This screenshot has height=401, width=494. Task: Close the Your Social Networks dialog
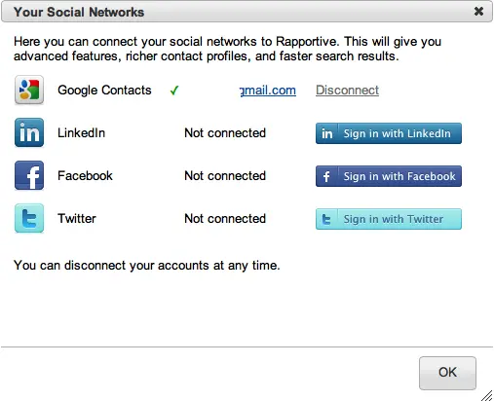point(478,12)
